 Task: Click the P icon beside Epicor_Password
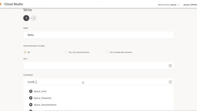[x=31, y=98]
